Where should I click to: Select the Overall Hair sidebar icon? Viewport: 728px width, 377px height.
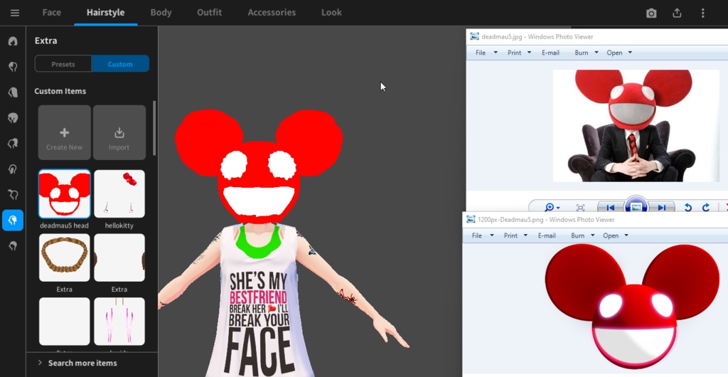pos(13,118)
